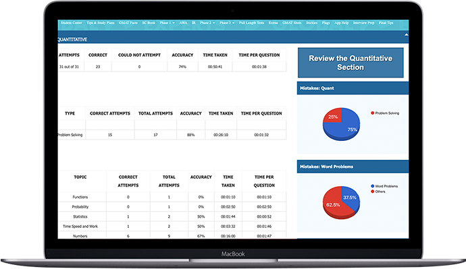Viewport: 466px width, 269px height.
Task: Open Tips & Study Plans
Action: (x=101, y=23)
